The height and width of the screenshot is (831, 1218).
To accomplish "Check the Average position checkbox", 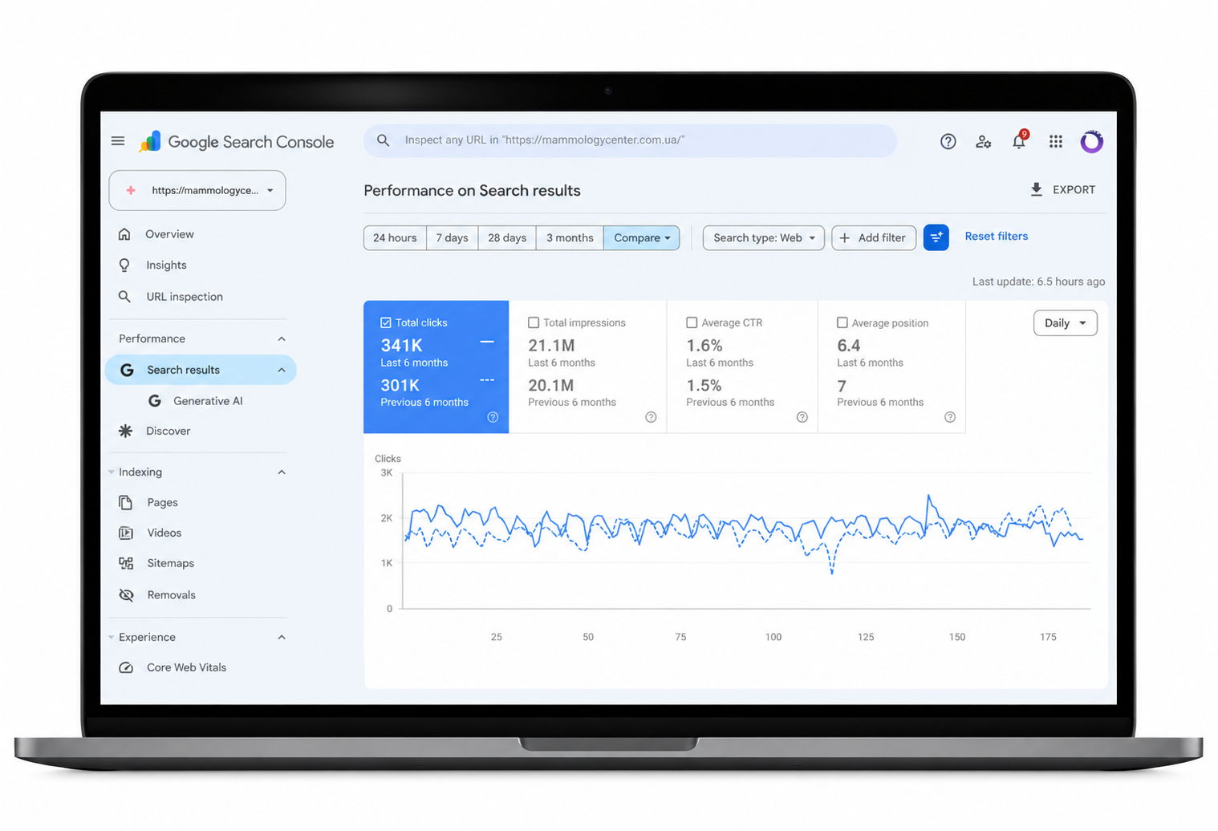I will 842,322.
